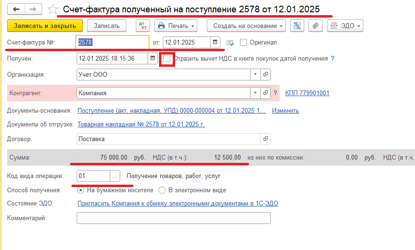Click the Изменить link

(285, 111)
